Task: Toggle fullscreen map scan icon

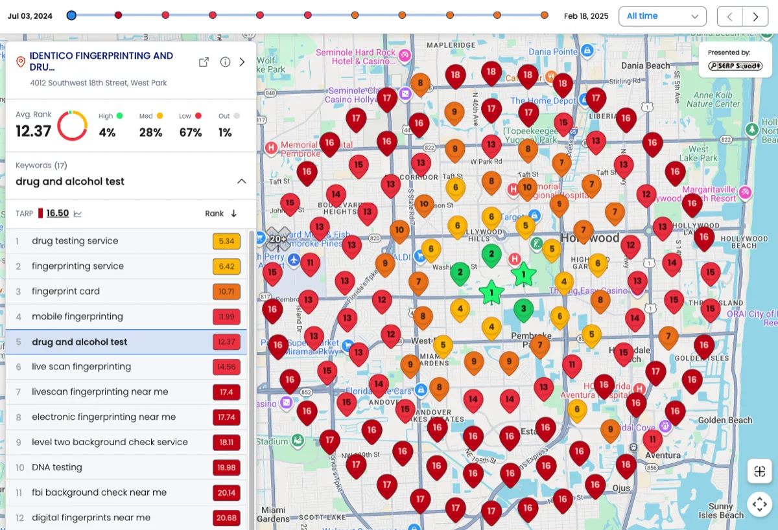Action: (759, 471)
